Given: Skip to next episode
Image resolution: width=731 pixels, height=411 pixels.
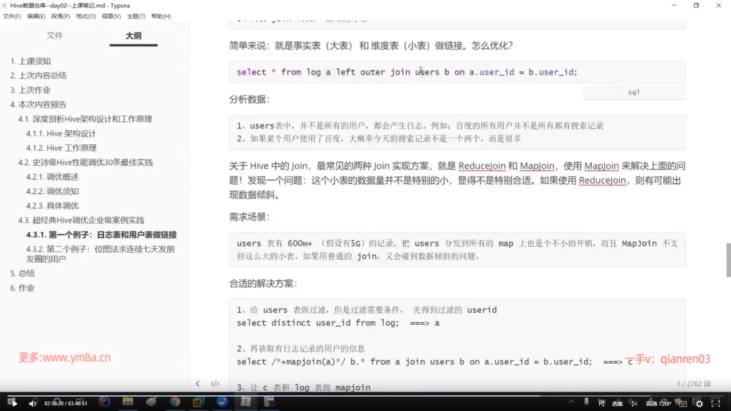Looking at the screenshot, I should [634, 404].
